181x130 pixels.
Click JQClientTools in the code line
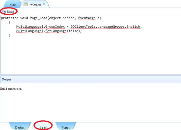83,27
